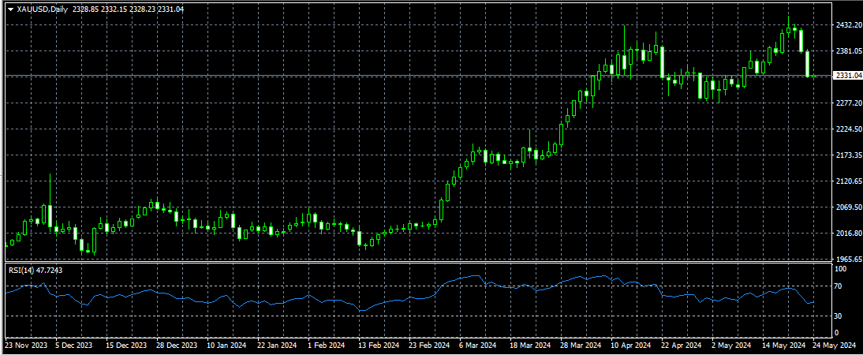Click the last candlestick on the chart
863x355 pixels.
(x=809, y=65)
